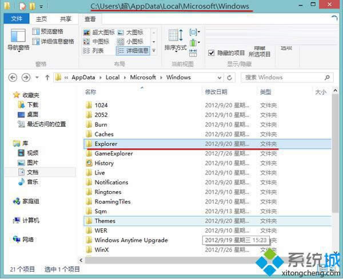Click 隐藏所选项目 hide selected items
Image resolution: width=343 pixels, height=279 pixels.
pos(260,51)
